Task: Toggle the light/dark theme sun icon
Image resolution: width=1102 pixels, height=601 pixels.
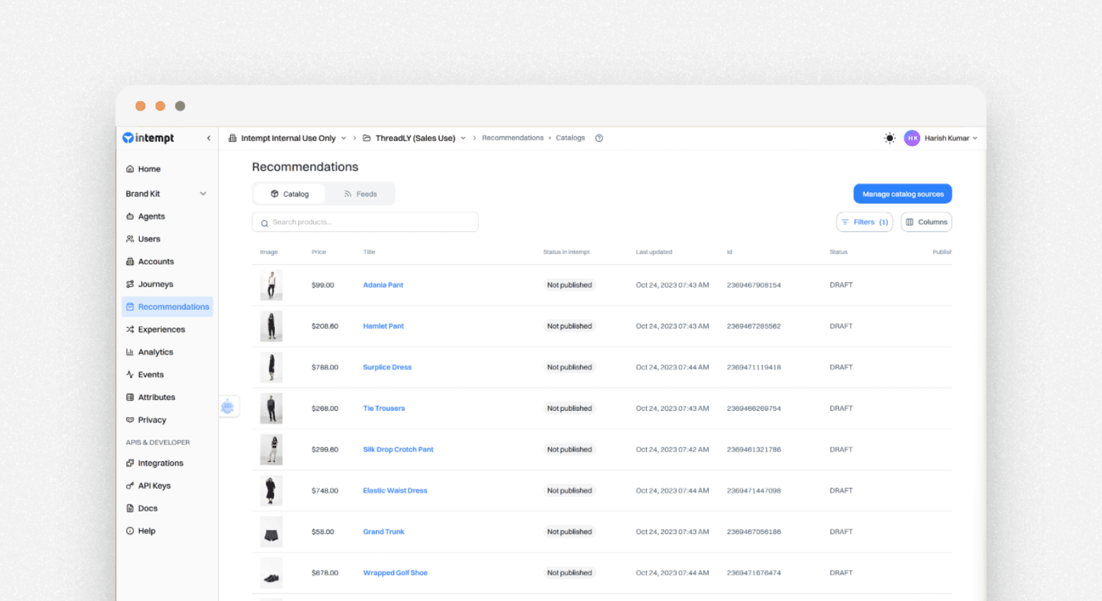Action: [x=889, y=138]
